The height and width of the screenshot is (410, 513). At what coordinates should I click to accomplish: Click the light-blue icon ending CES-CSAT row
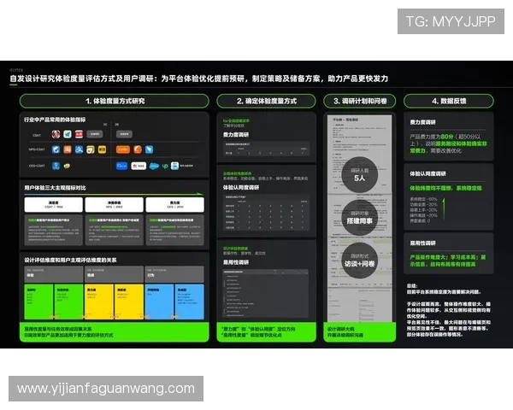174,166
